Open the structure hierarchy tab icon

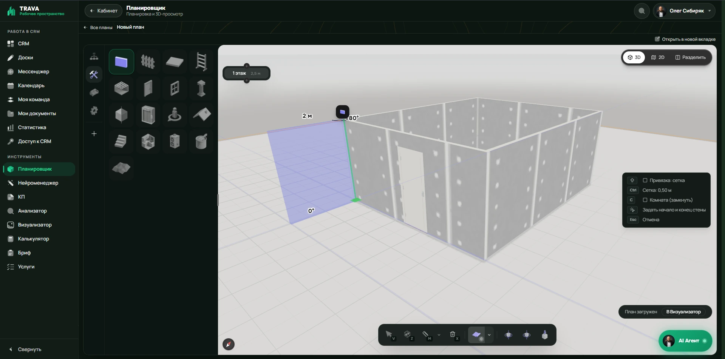click(x=94, y=57)
